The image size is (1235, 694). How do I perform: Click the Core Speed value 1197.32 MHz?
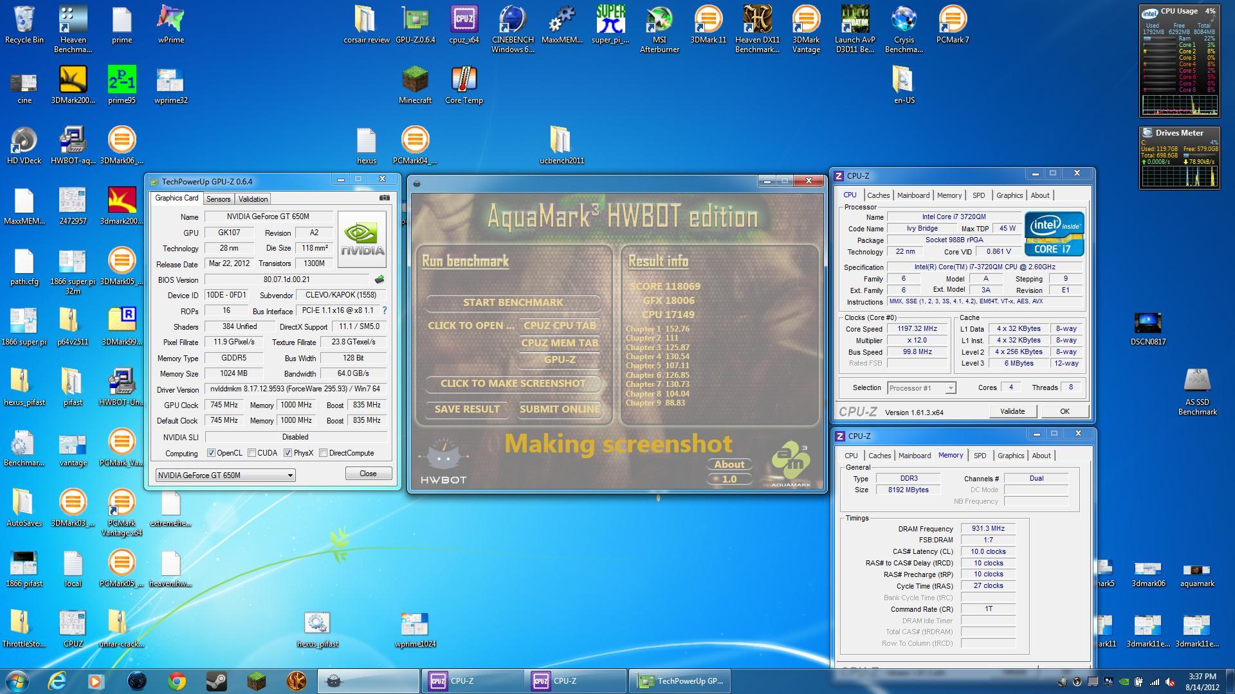click(x=917, y=328)
